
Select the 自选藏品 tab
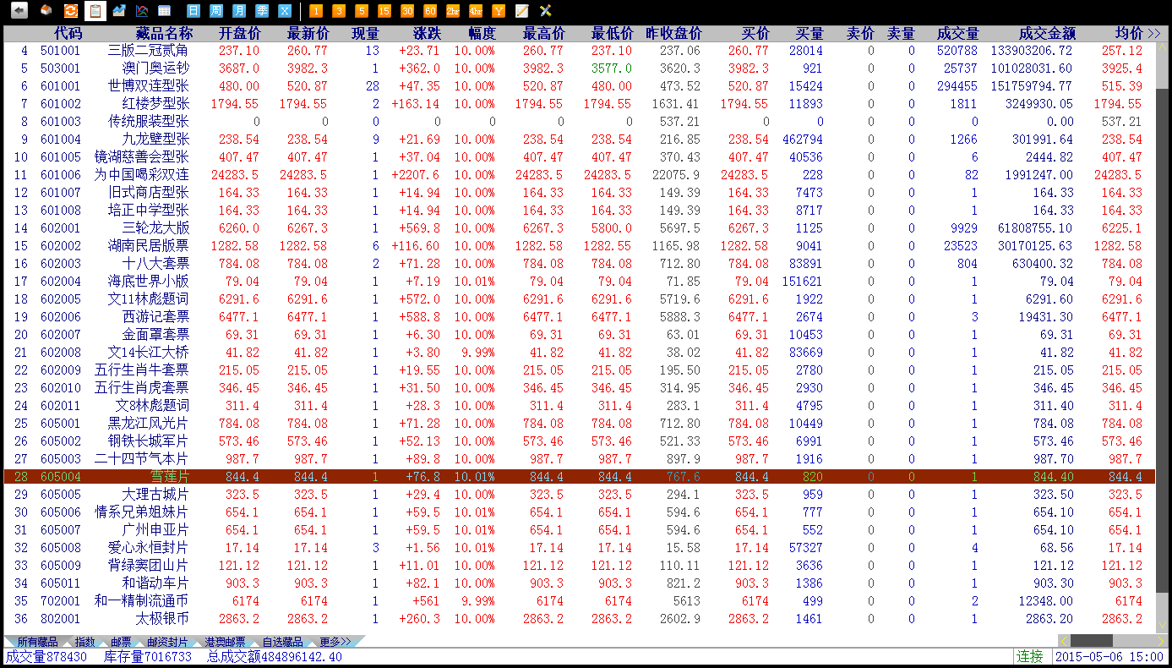pos(282,643)
